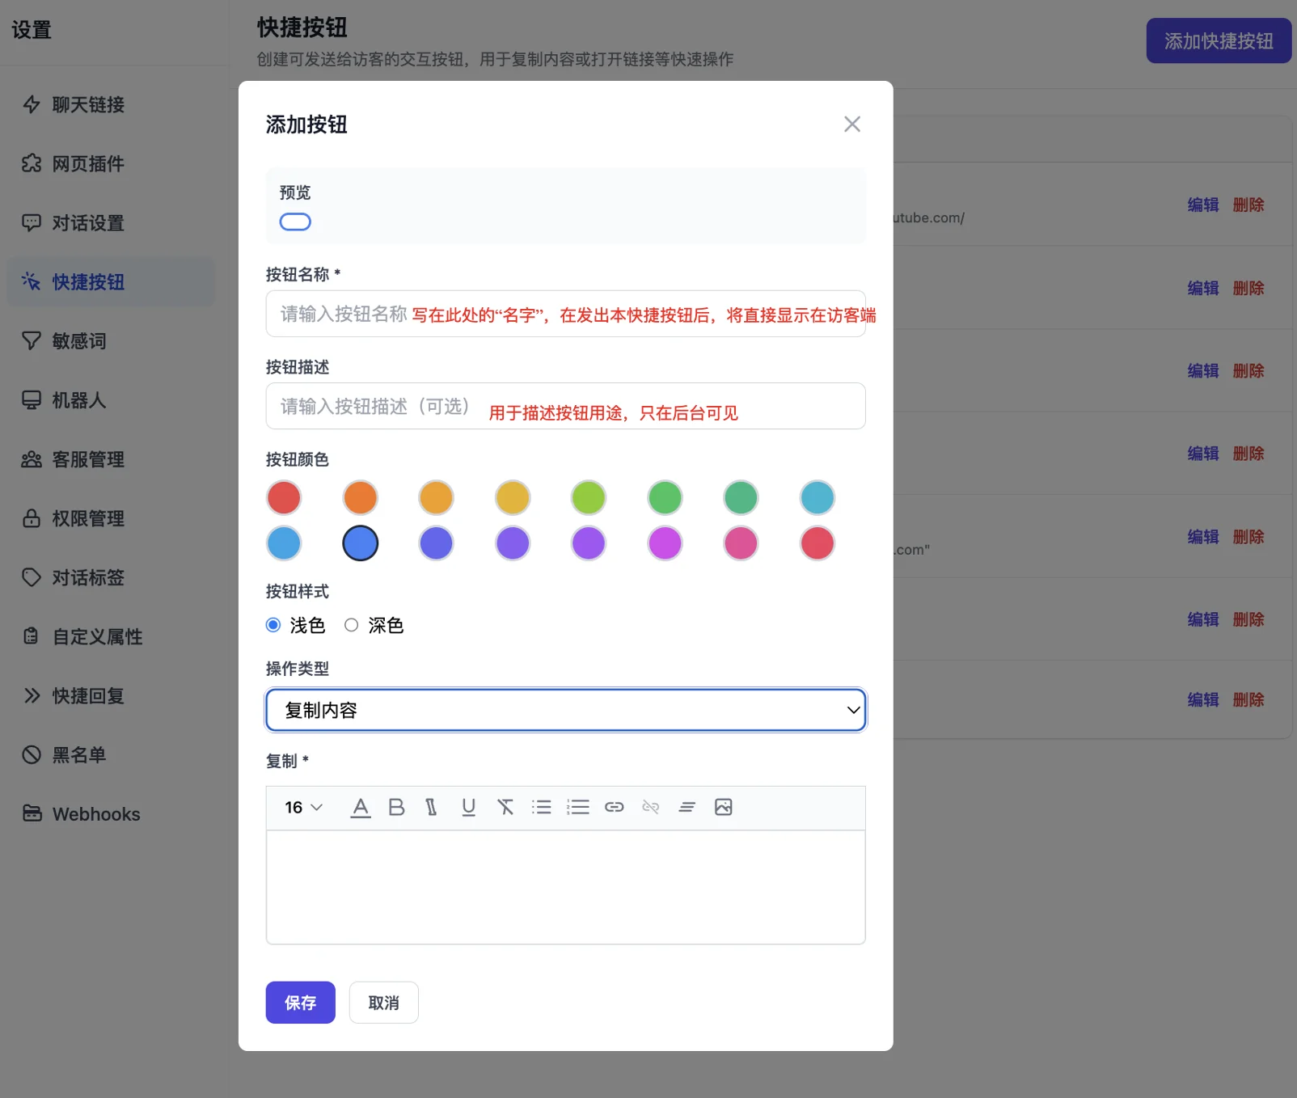Create a bulleted list in the editor
1297x1098 pixels.
(x=542, y=807)
